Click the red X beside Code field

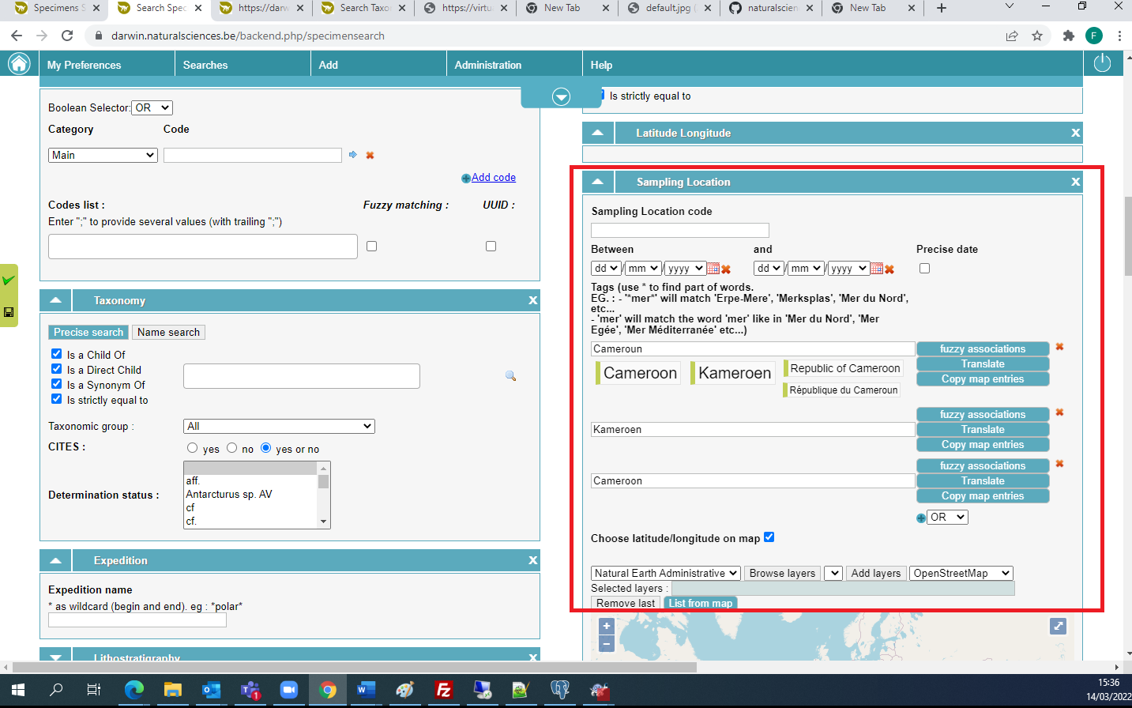pyautogui.click(x=370, y=156)
